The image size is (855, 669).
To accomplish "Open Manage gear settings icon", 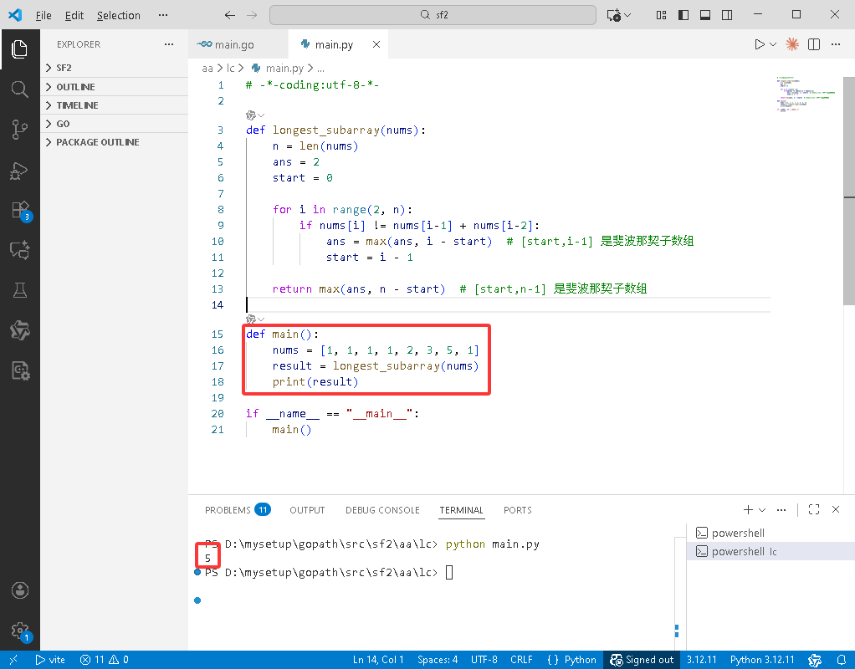I will (21, 631).
